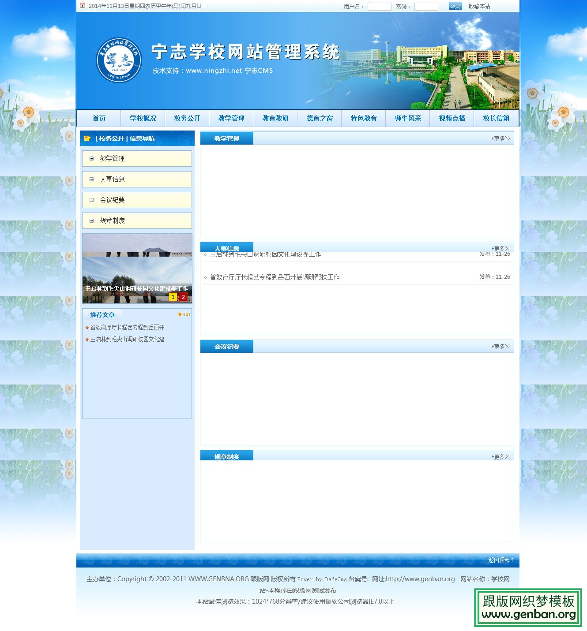The image size is (587, 631).
Task: Click the yellow folder icon in 校务公开 信息导航 header
Action: tap(87, 138)
